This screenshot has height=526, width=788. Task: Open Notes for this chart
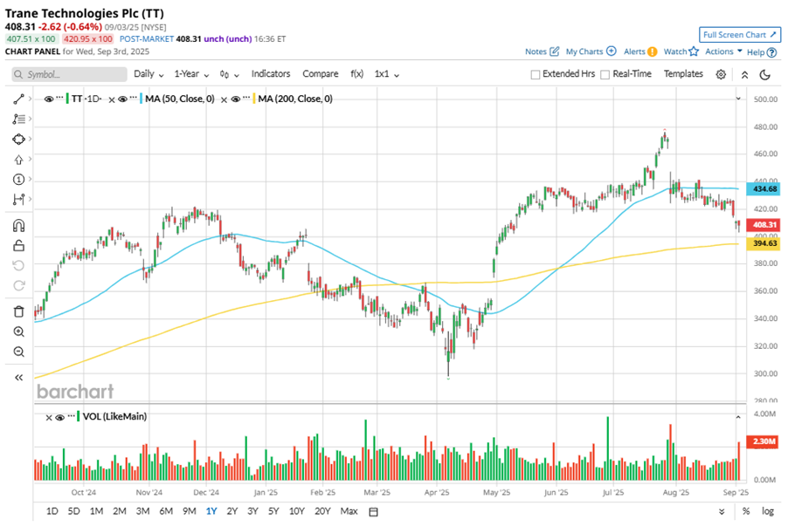tap(542, 51)
